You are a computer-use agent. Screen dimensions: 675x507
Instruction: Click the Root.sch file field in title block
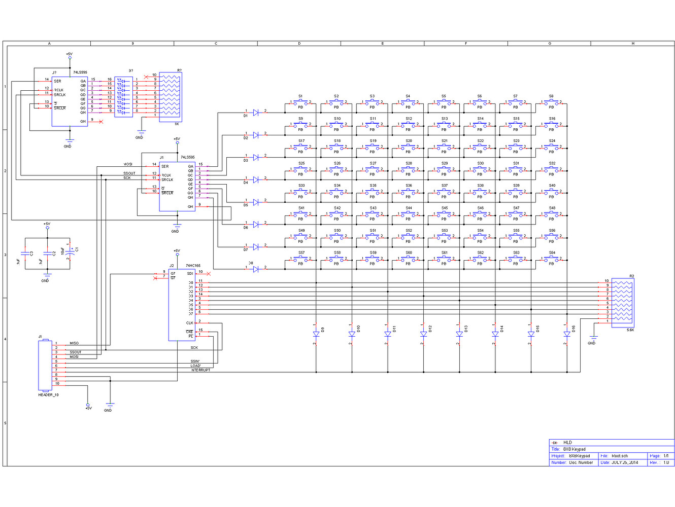pos(620,456)
